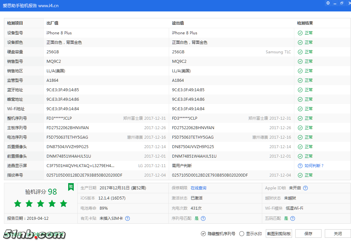This screenshot has width=351, height=242.
Task: Click the fifth star in the score rating
Action: pos(63,203)
